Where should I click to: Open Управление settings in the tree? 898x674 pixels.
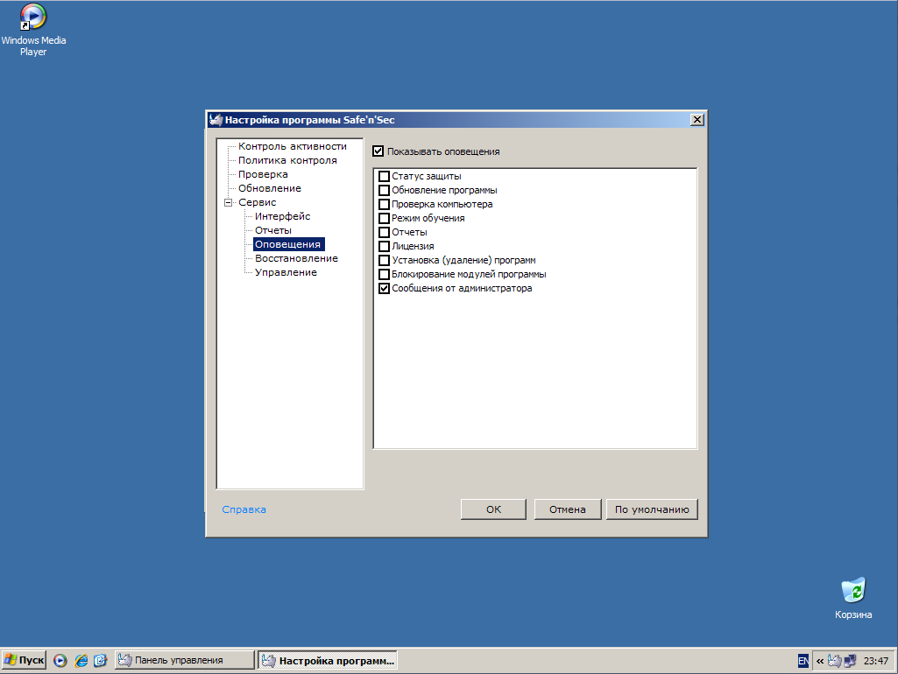[286, 272]
